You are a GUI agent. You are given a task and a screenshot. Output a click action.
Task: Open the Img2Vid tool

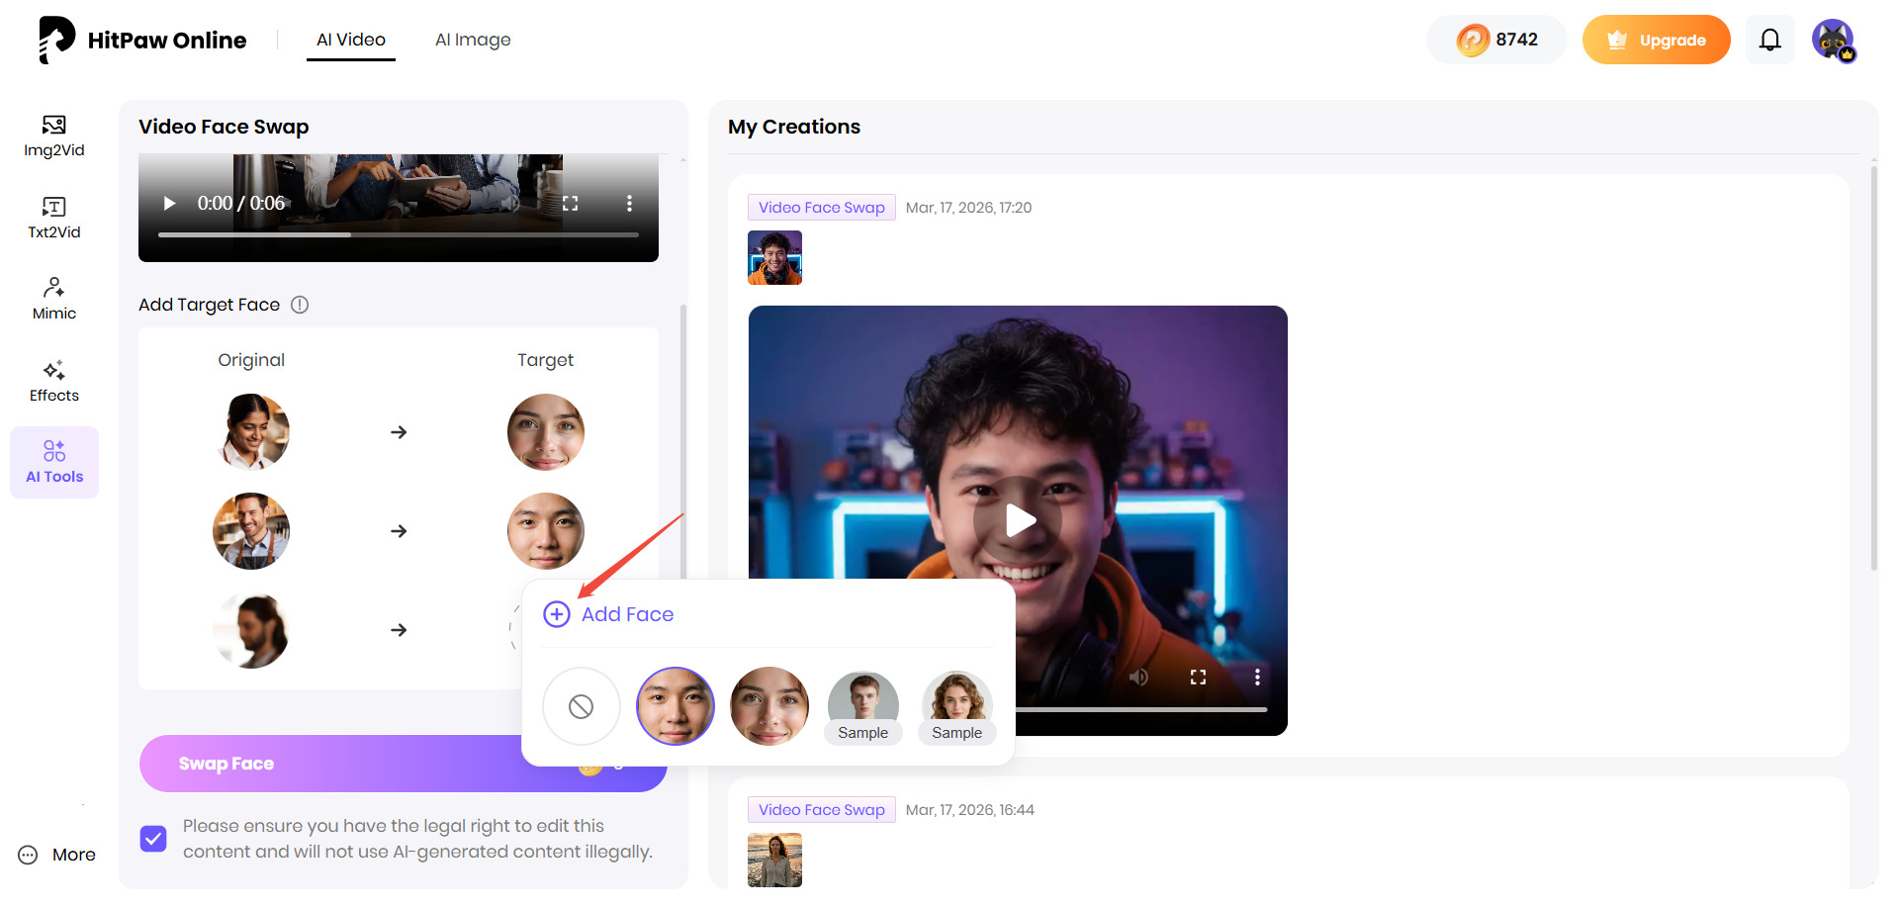click(53, 136)
